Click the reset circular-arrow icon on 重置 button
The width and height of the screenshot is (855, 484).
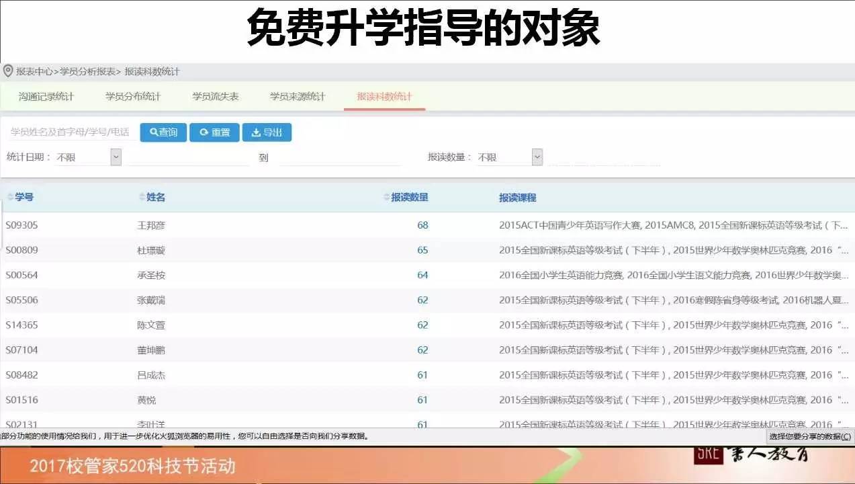click(x=204, y=132)
